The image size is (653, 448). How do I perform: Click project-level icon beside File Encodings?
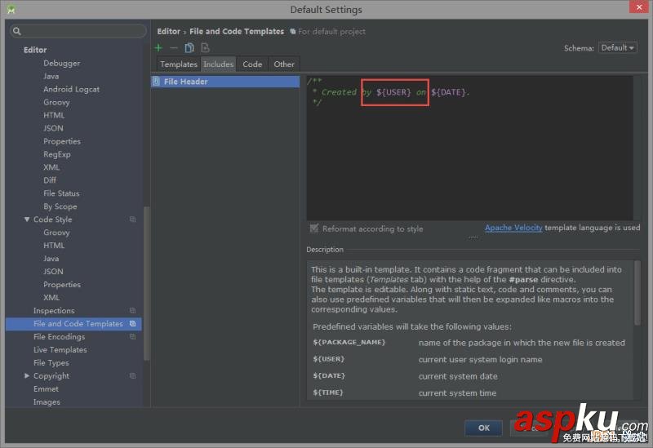click(132, 336)
